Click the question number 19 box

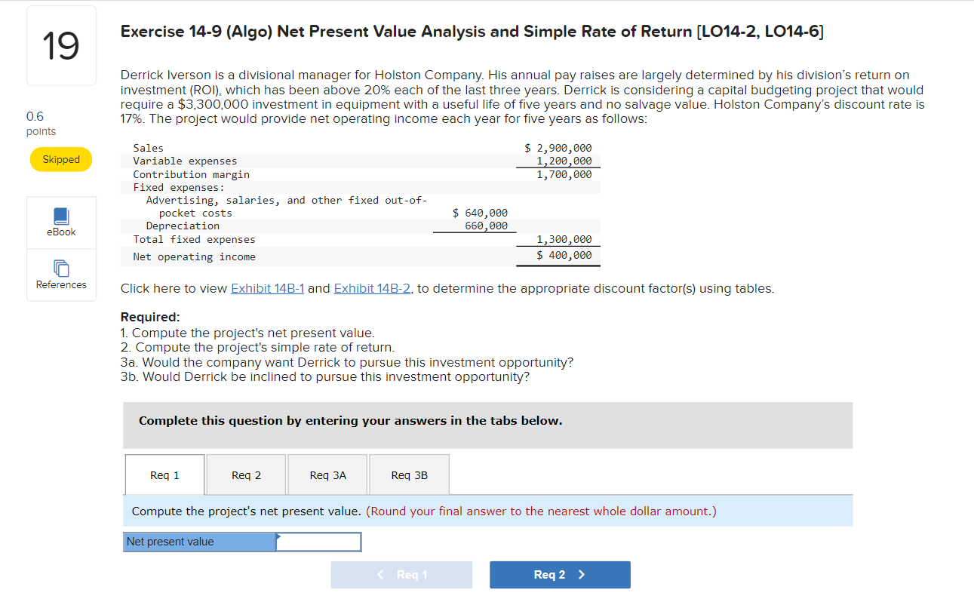[x=60, y=45]
